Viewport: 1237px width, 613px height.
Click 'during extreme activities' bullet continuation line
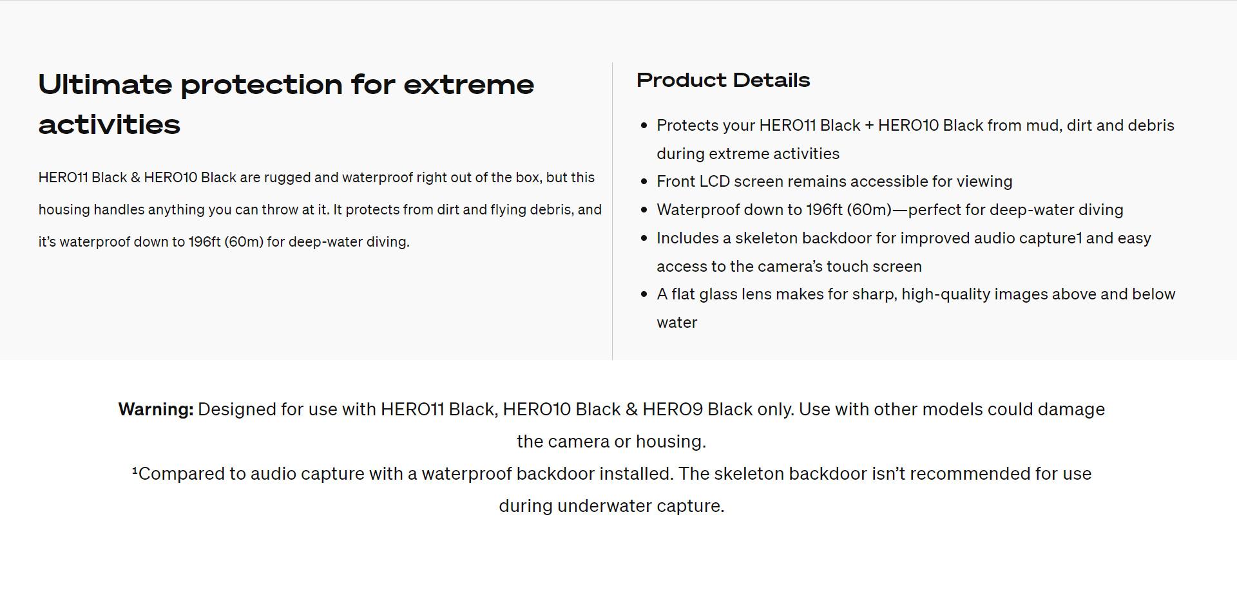coord(748,154)
